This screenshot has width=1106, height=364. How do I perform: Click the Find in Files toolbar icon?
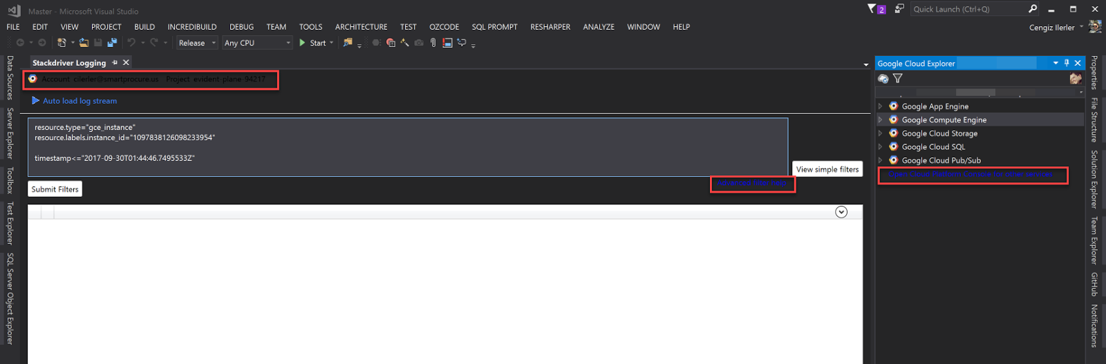(x=348, y=43)
